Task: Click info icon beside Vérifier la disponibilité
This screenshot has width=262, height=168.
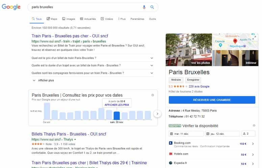Action: click(x=254, y=125)
